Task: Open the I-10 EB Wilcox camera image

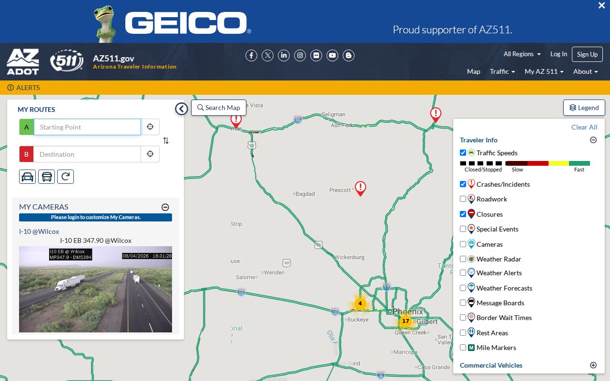Action: coord(95,289)
